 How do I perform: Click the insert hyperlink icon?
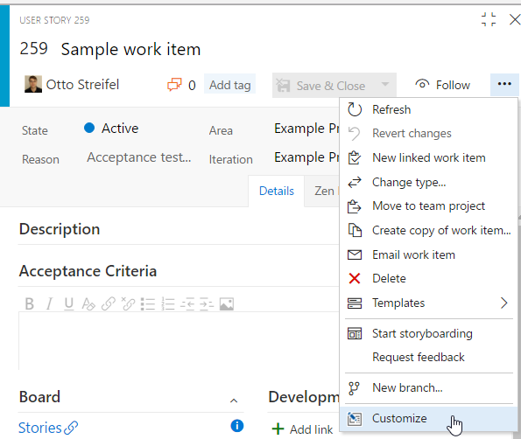click(109, 303)
